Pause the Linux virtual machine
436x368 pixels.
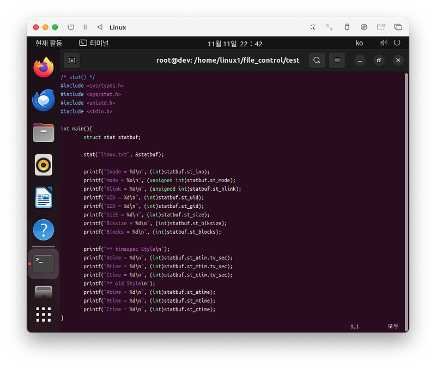coord(86,27)
